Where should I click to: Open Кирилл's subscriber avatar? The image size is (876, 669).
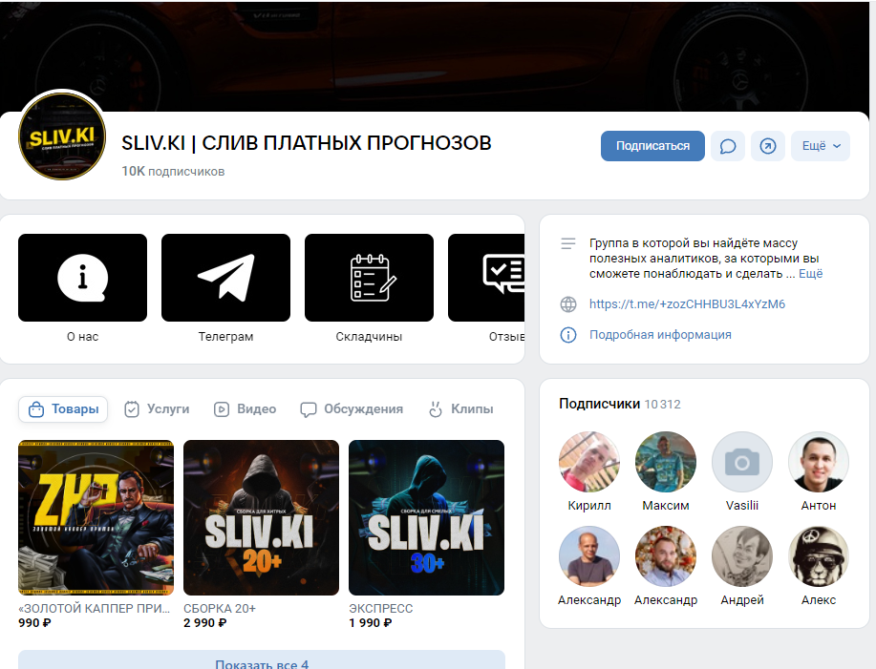tap(589, 462)
